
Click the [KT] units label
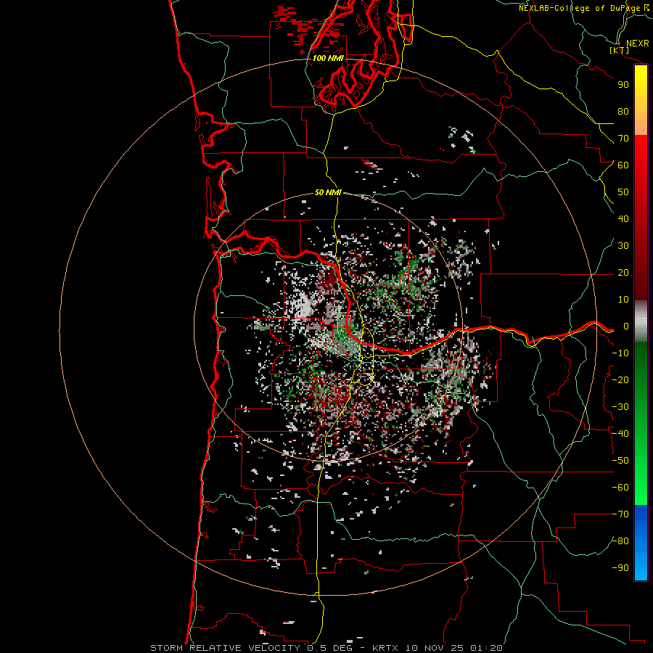[x=620, y=50]
